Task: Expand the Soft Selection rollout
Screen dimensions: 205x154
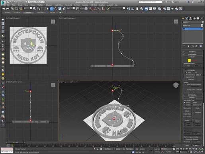Action: coord(192,95)
